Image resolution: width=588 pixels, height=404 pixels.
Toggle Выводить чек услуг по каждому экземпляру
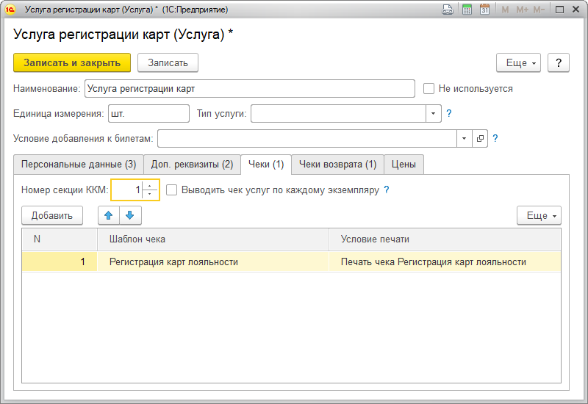(x=172, y=190)
